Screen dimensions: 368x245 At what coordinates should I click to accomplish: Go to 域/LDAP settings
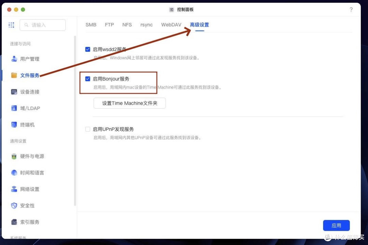(30, 108)
